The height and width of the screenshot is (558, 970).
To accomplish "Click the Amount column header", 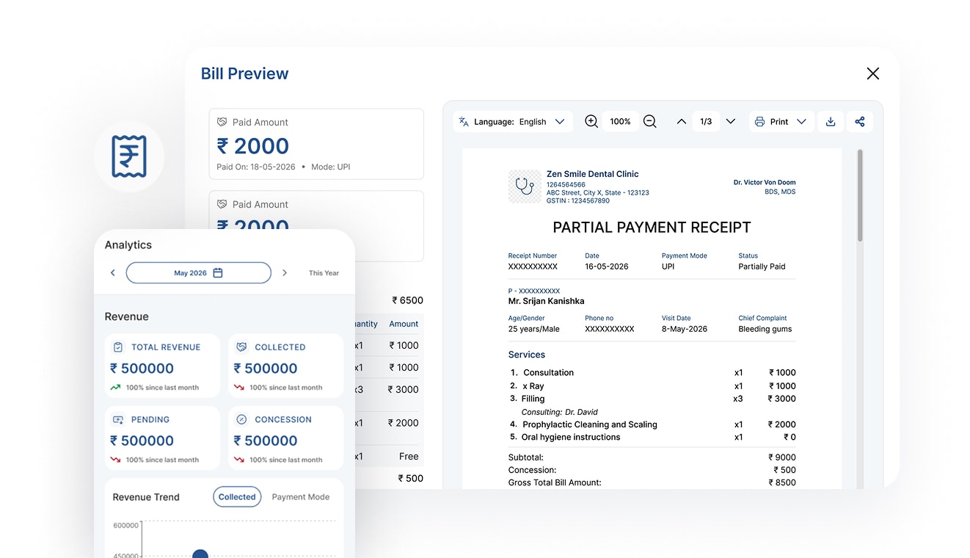I will (404, 324).
